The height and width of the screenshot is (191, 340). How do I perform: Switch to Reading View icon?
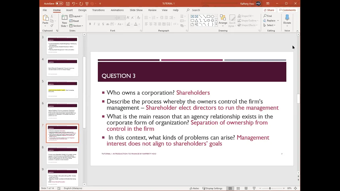tap(246, 188)
